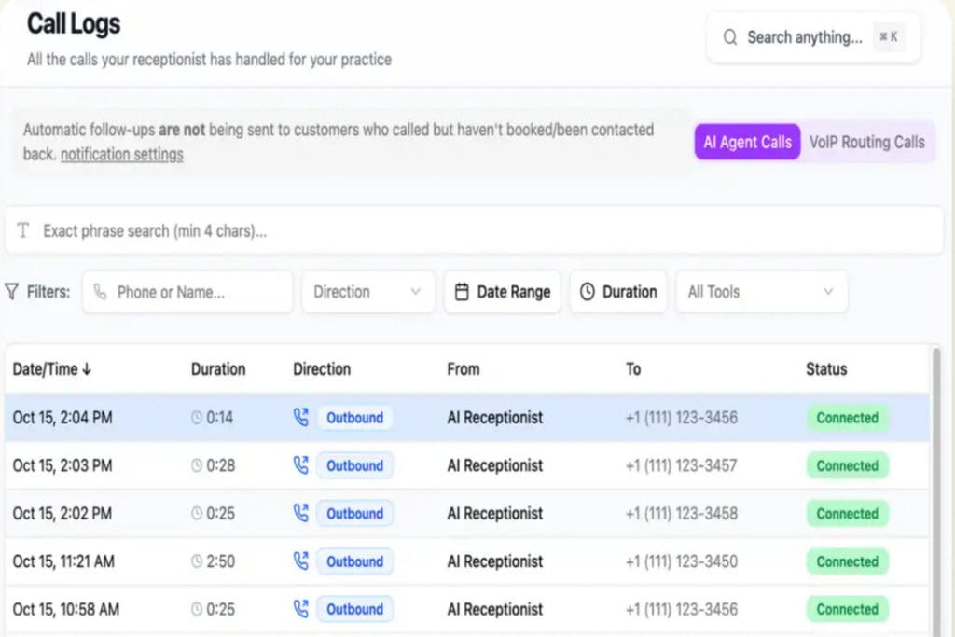Switch to AI Agent Calls view
The height and width of the screenshot is (637, 955).
click(747, 143)
